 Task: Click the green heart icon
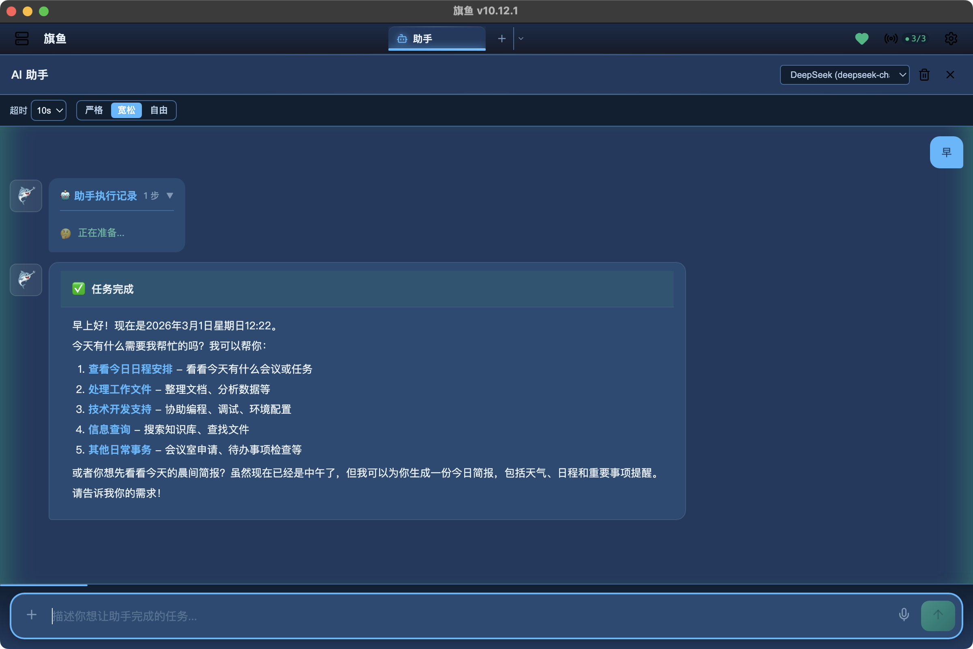pyautogui.click(x=862, y=39)
